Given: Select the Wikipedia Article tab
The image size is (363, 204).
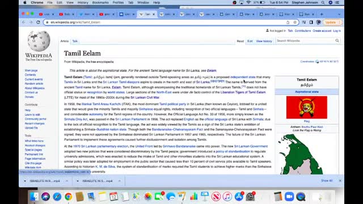Looking at the screenshot, I should pos(65,41).
